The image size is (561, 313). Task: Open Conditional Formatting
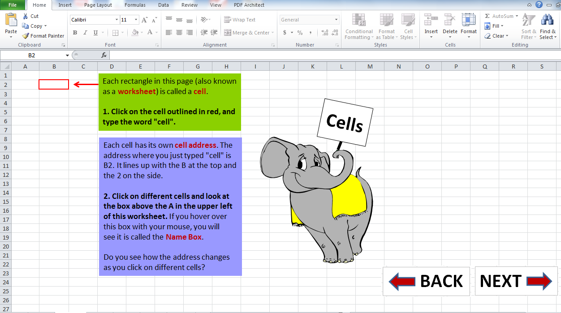pyautogui.click(x=358, y=26)
